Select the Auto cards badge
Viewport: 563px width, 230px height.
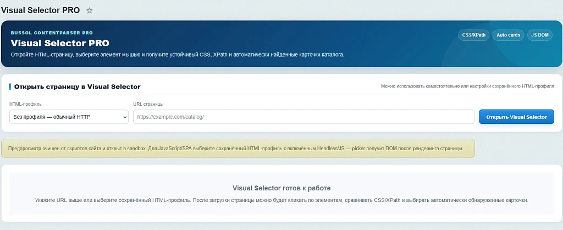coord(508,35)
